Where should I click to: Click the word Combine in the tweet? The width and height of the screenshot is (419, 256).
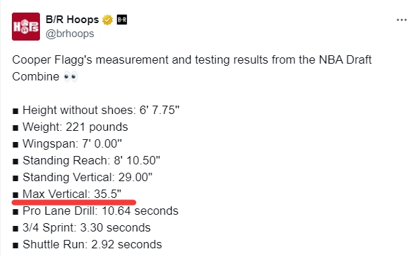[x=36, y=77]
